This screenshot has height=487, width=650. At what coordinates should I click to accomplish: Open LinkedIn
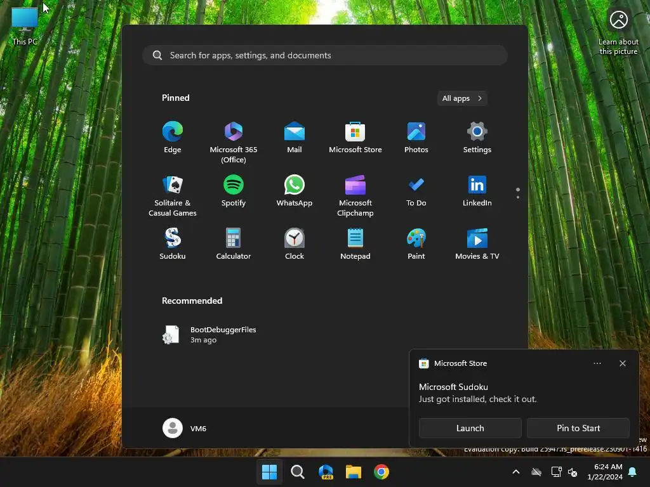click(477, 192)
